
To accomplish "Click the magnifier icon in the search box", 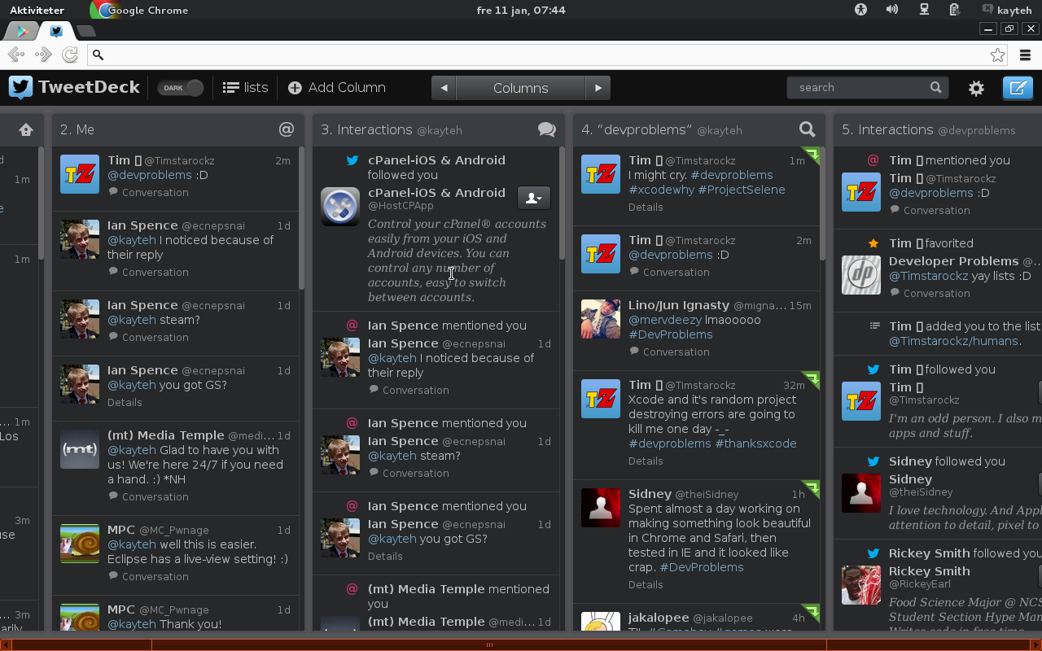I will [935, 87].
